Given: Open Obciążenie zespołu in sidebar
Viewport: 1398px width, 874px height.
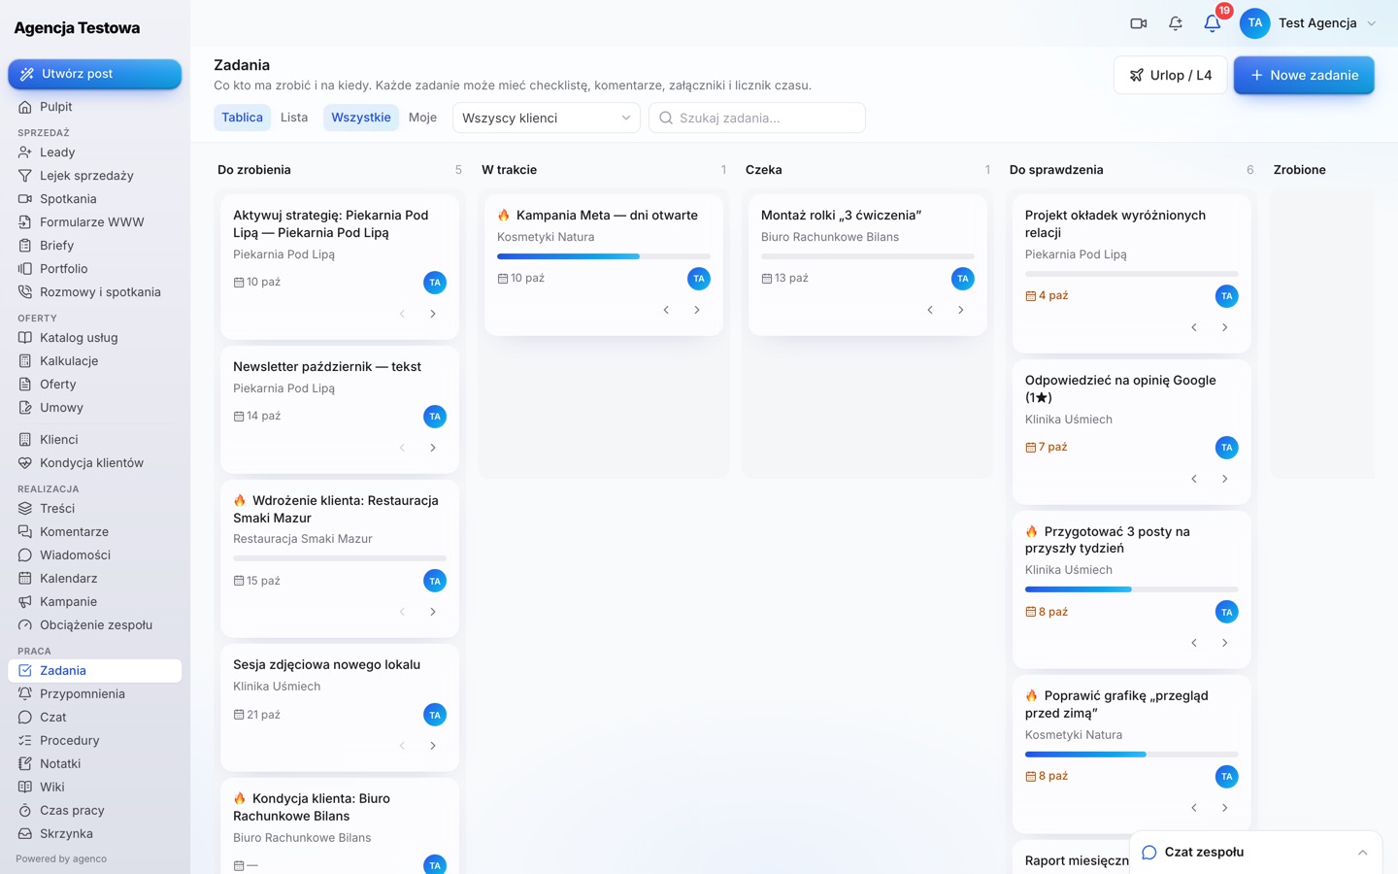Looking at the screenshot, I should tap(95, 625).
